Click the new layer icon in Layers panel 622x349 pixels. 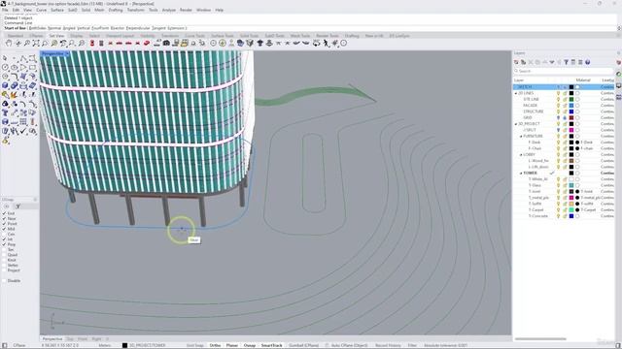[x=516, y=62]
